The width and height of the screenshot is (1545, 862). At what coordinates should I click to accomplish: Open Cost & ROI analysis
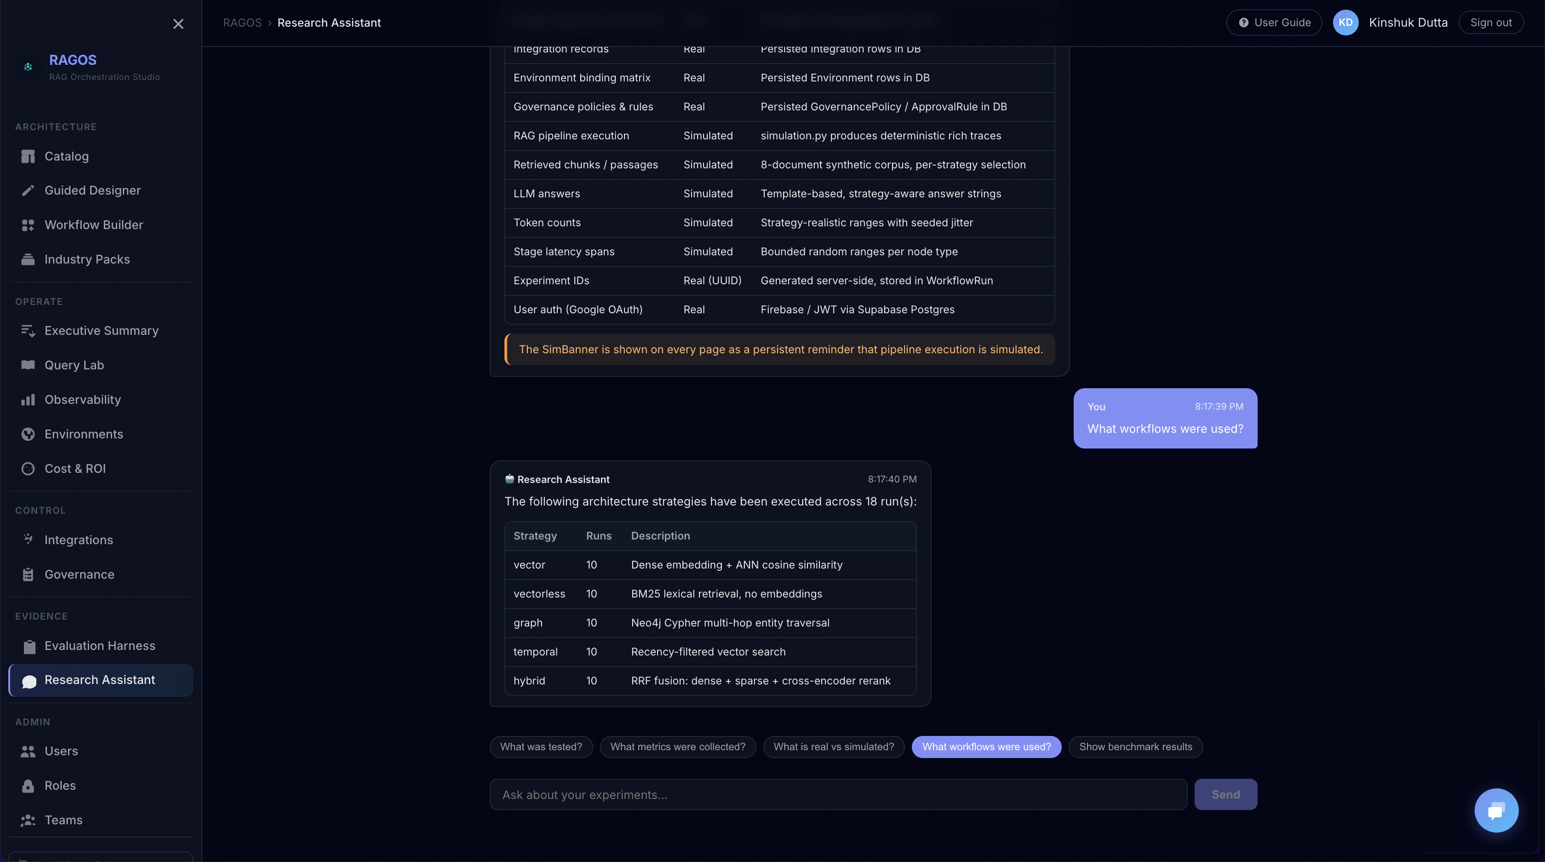[75, 469]
